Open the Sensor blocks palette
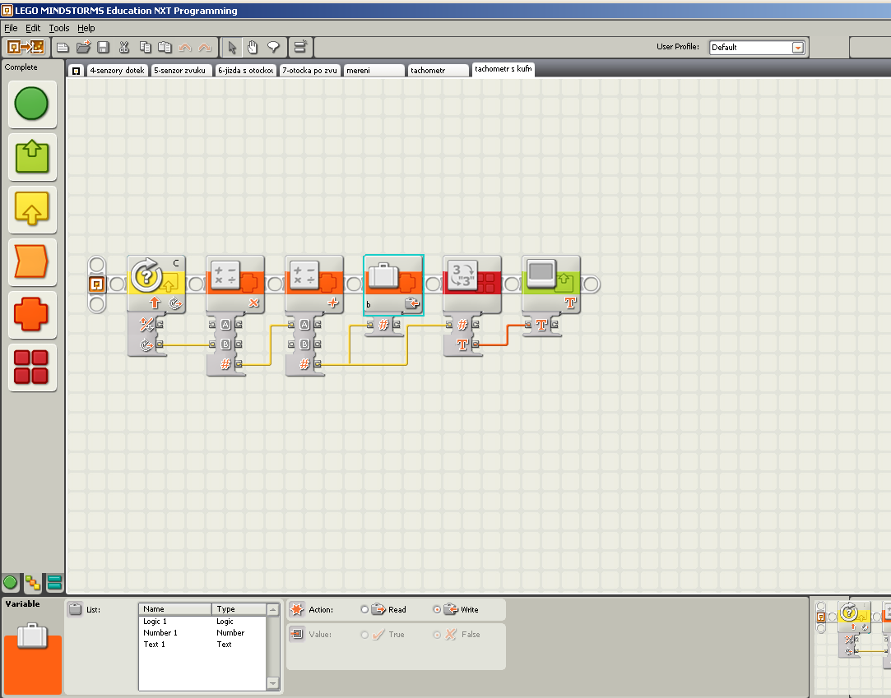The image size is (891, 698). pyautogui.click(x=32, y=209)
